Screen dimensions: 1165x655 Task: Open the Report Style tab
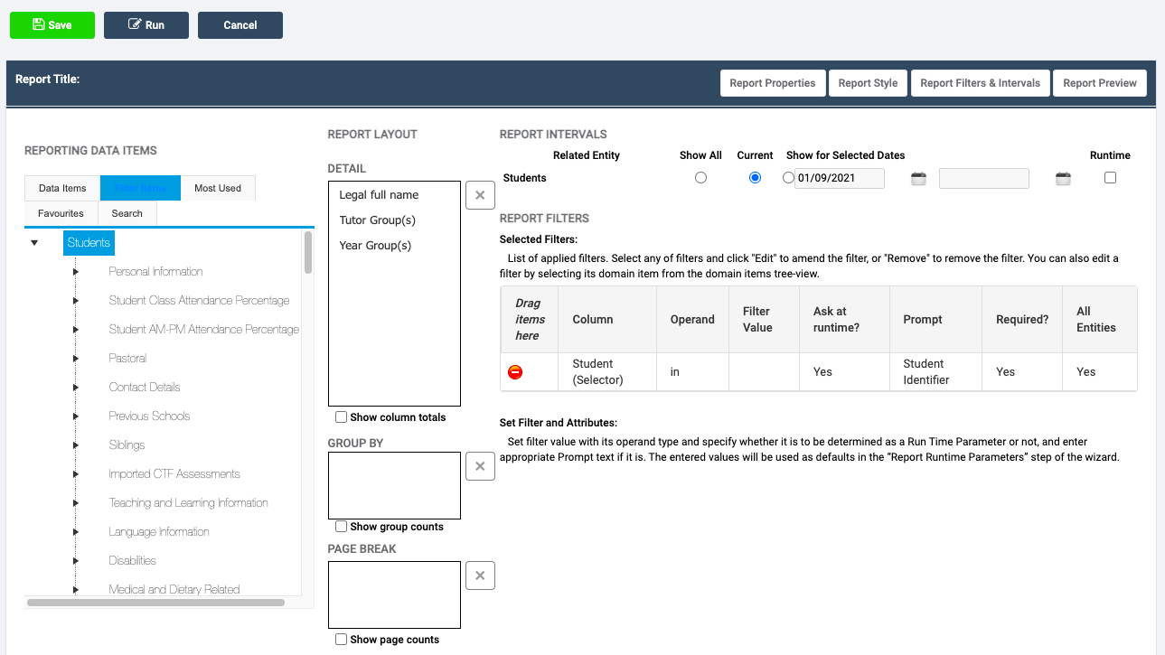[x=867, y=82]
